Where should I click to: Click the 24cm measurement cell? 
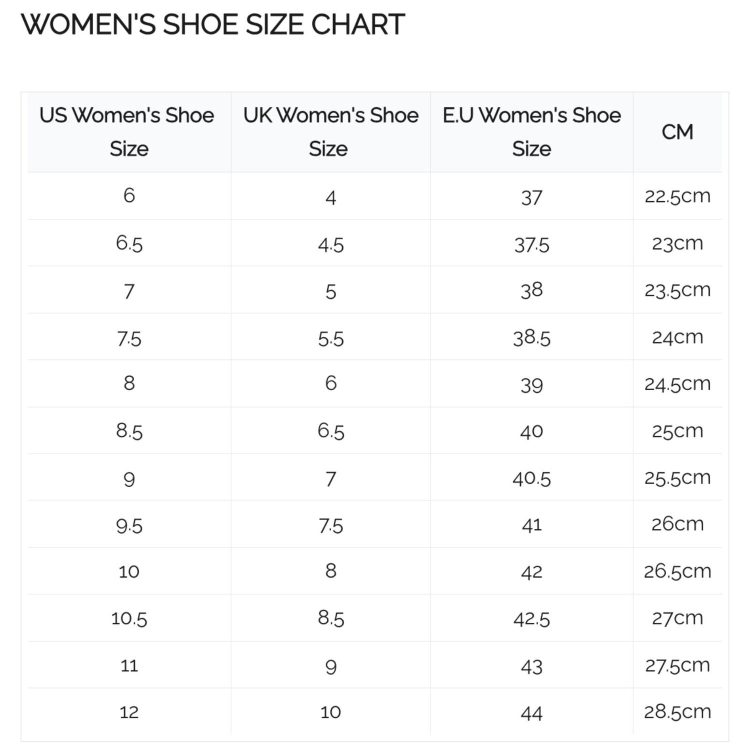(x=677, y=337)
